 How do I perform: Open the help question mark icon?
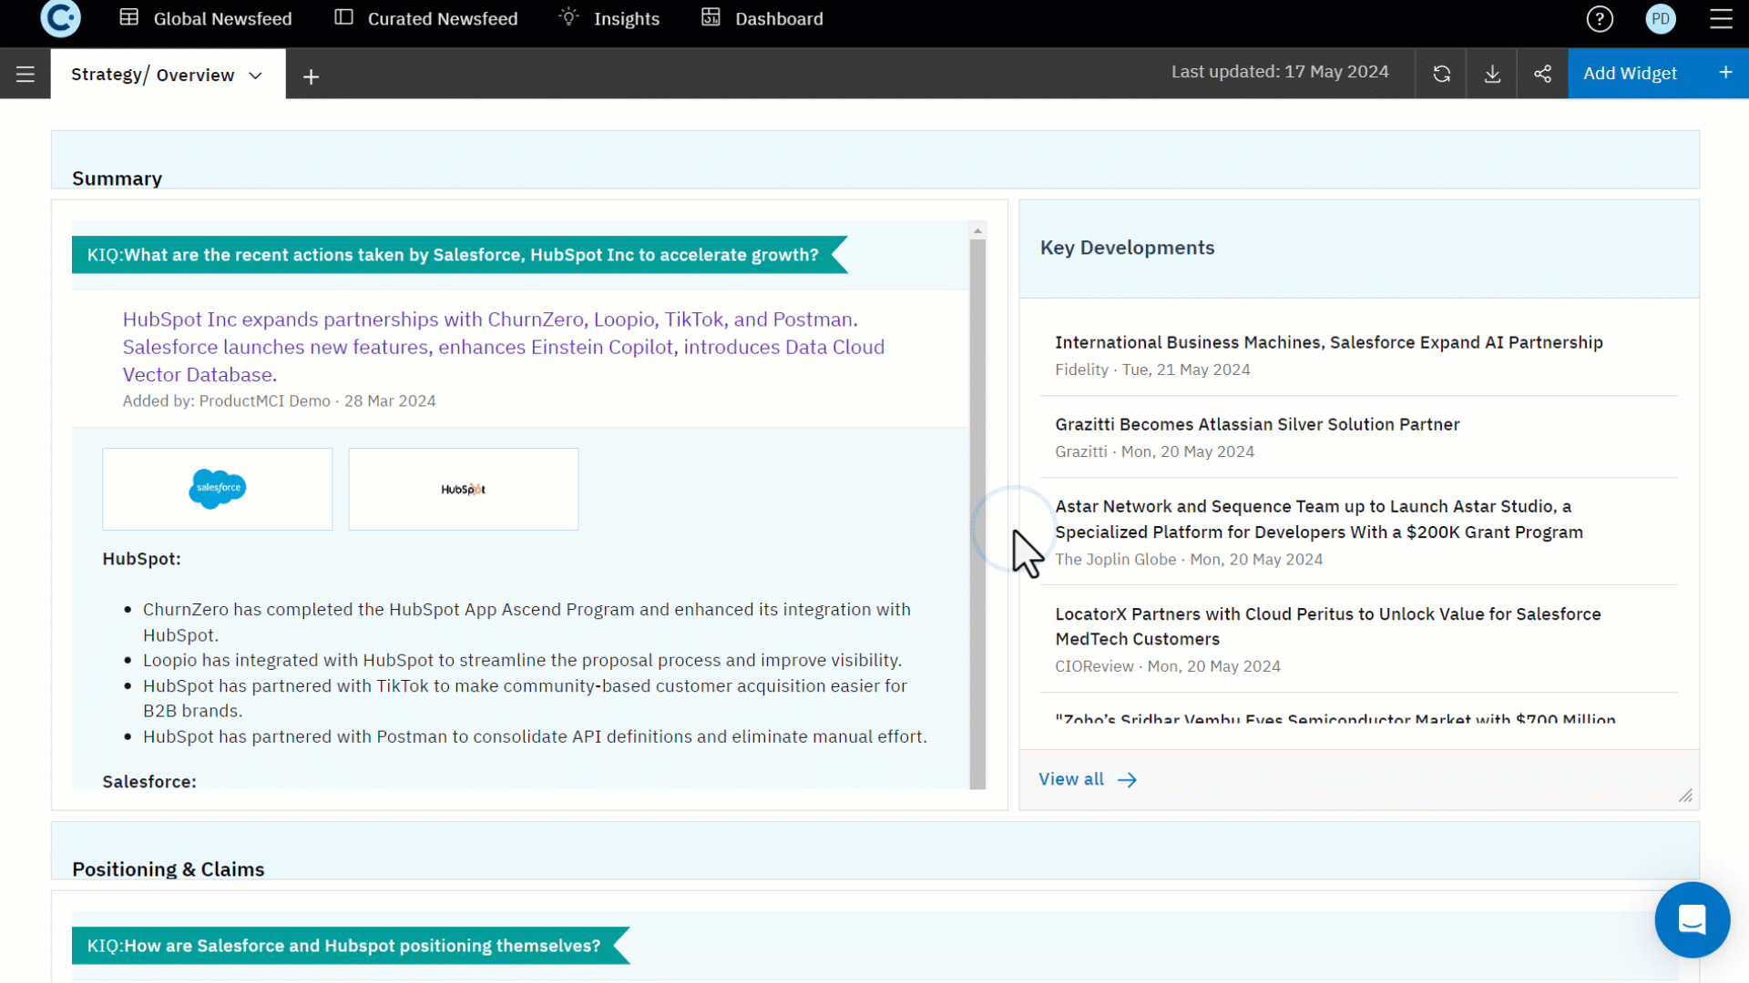coord(1600,19)
